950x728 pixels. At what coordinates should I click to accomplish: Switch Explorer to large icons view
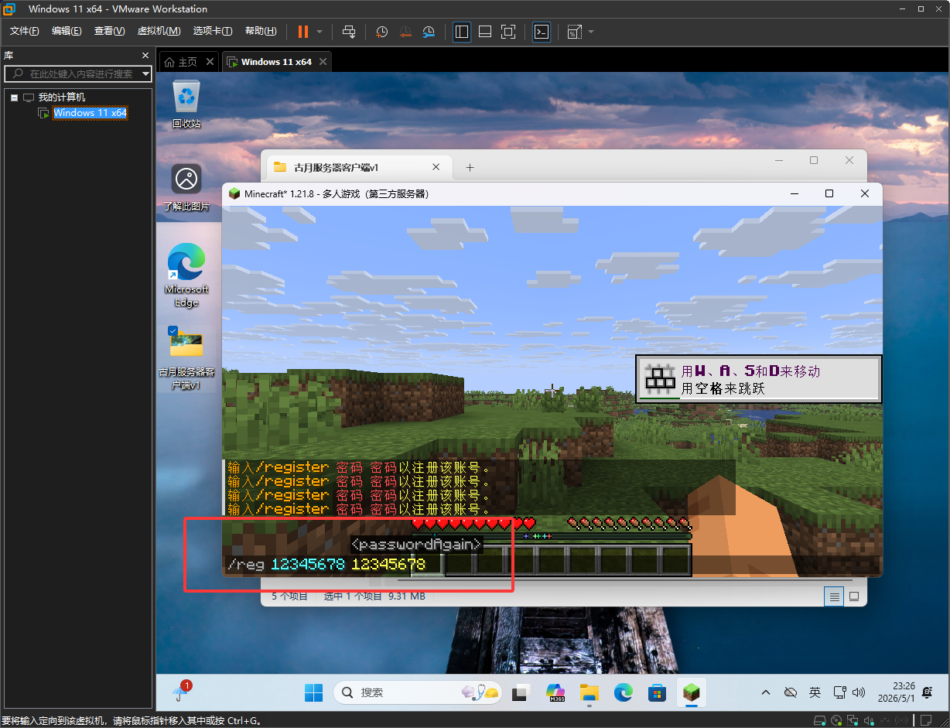point(854,596)
